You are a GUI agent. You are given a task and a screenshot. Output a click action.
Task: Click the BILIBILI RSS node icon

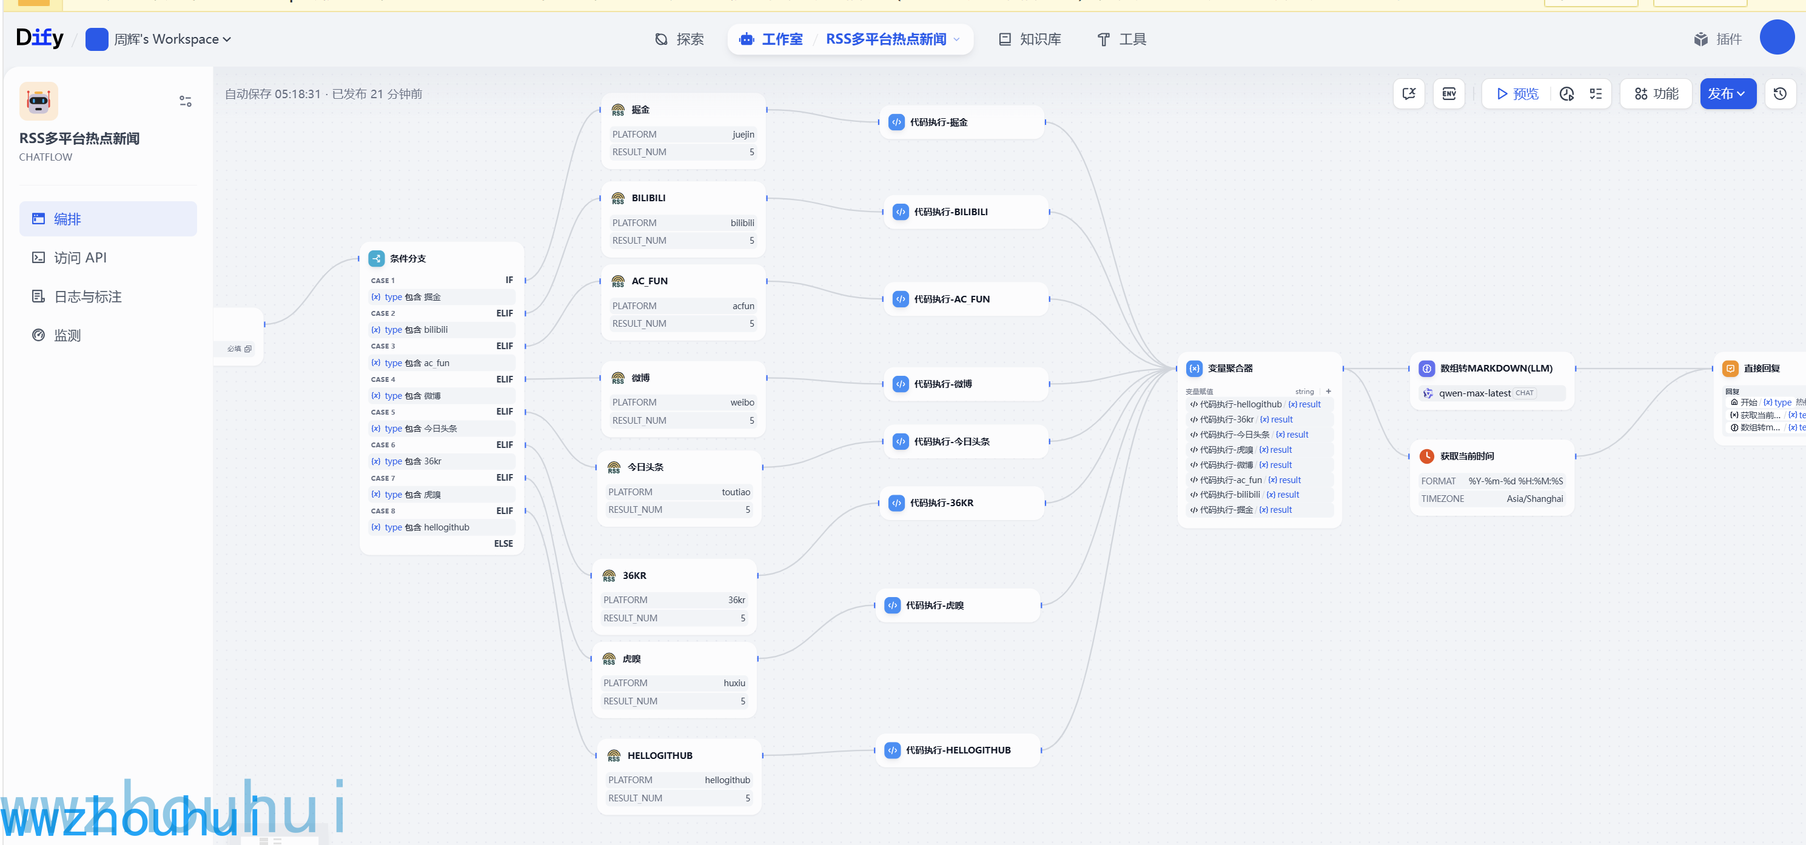[x=617, y=198]
